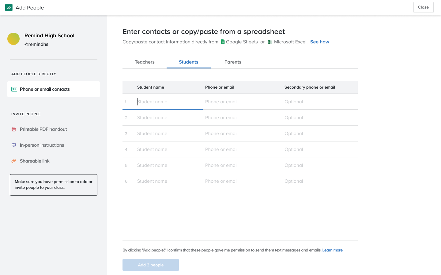This screenshot has height=275, width=441.
Task: Follow the Learn more link
Action: pyautogui.click(x=332, y=250)
